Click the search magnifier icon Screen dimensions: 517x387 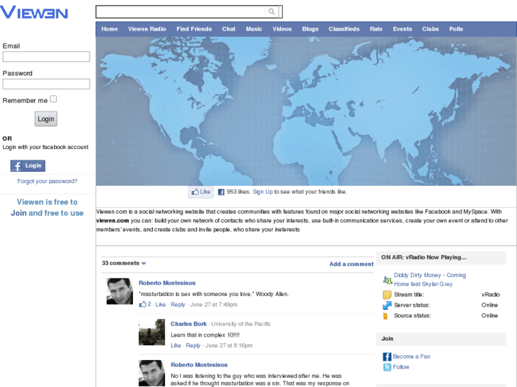point(272,11)
